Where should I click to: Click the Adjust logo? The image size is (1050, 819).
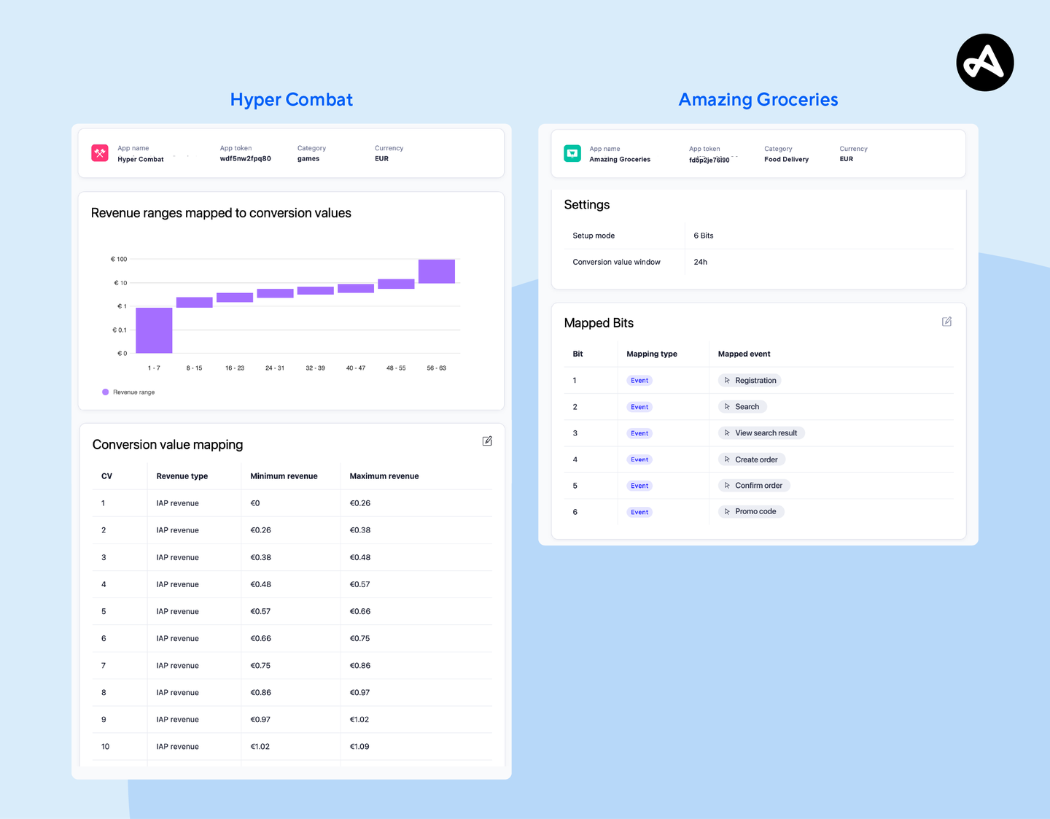[x=984, y=62]
